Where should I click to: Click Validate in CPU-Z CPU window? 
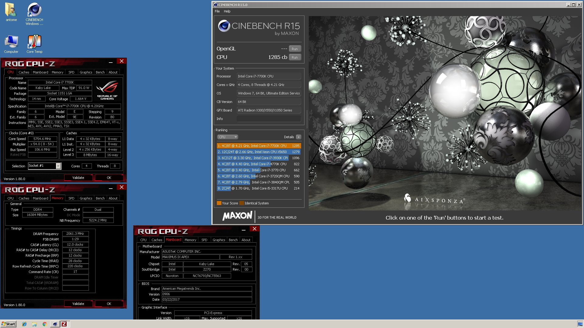point(78,178)
